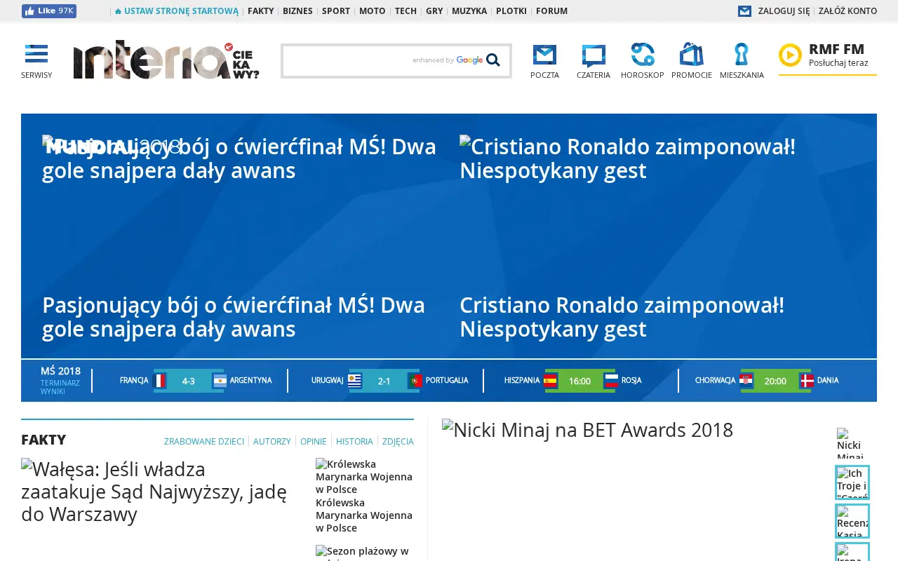Open the Historia tab in Fakty

point(354,441)
